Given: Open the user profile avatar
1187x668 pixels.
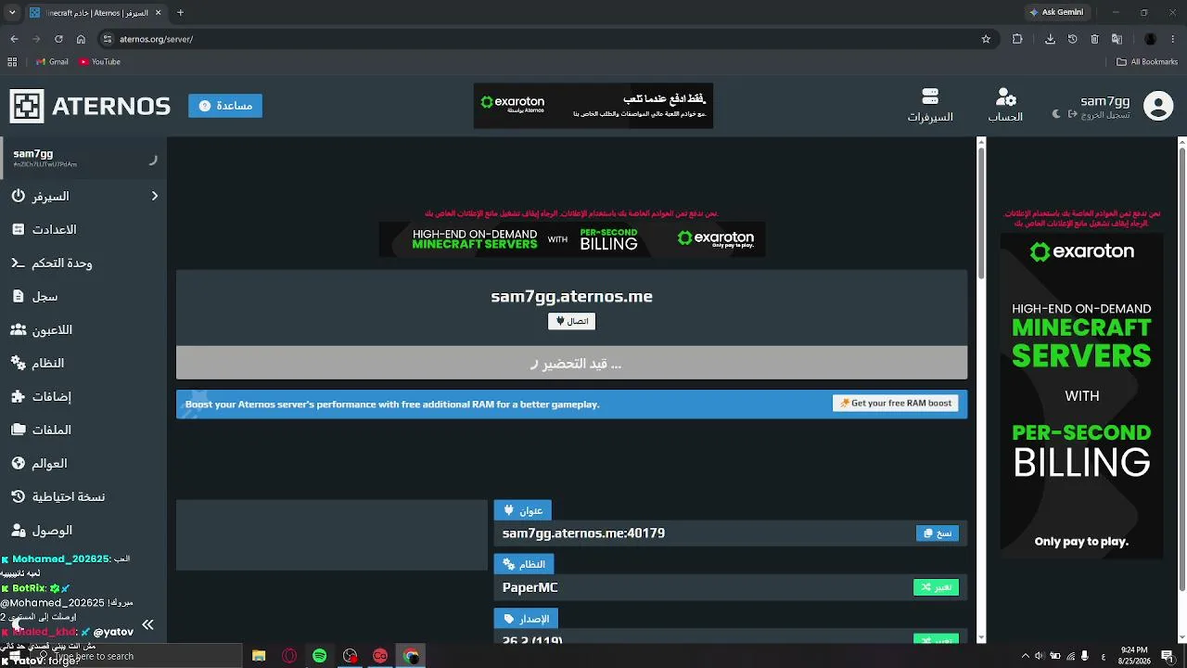Looking at the screenshot, I should click(1158, 106).
